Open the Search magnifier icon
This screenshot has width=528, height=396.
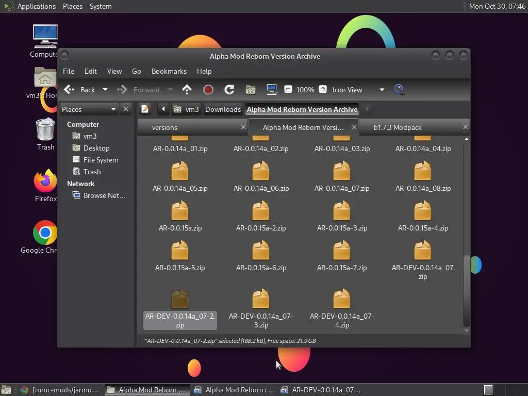399,90
